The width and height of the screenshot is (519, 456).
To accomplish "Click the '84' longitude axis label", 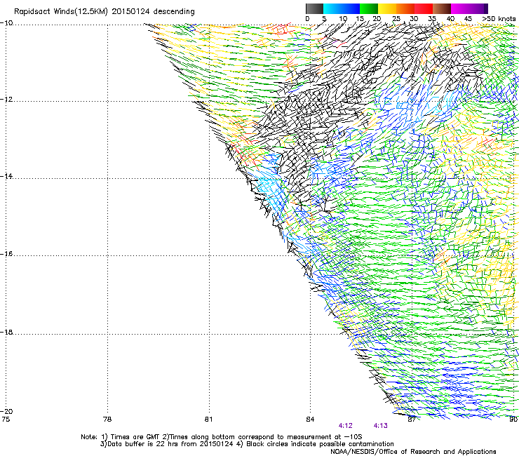I will (x=310, y=420).
